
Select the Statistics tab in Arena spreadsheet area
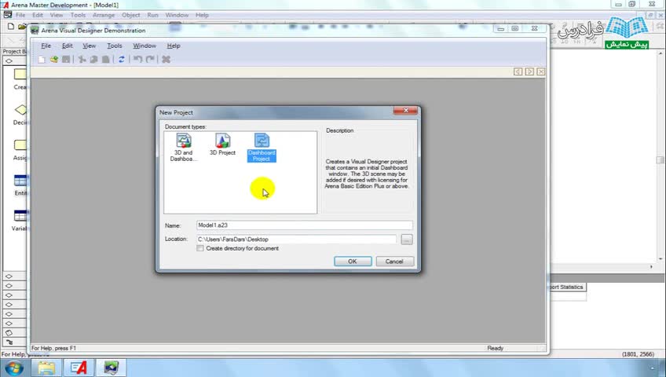click(x=568, y=287)
